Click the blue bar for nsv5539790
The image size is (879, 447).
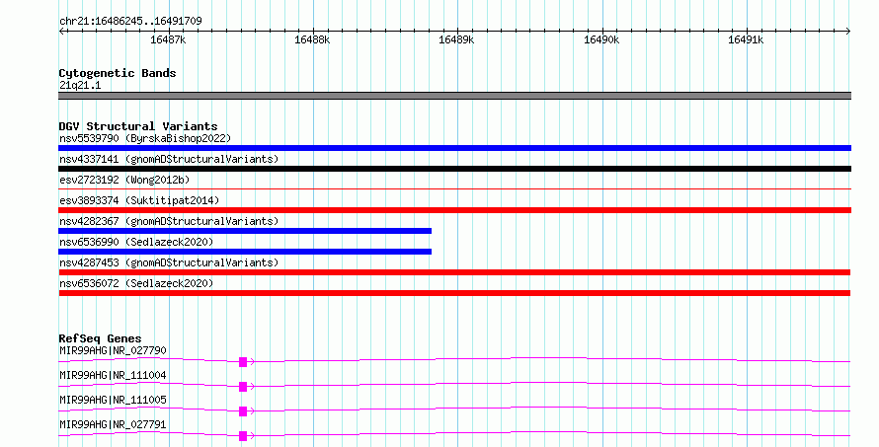(x=454, y=148)
